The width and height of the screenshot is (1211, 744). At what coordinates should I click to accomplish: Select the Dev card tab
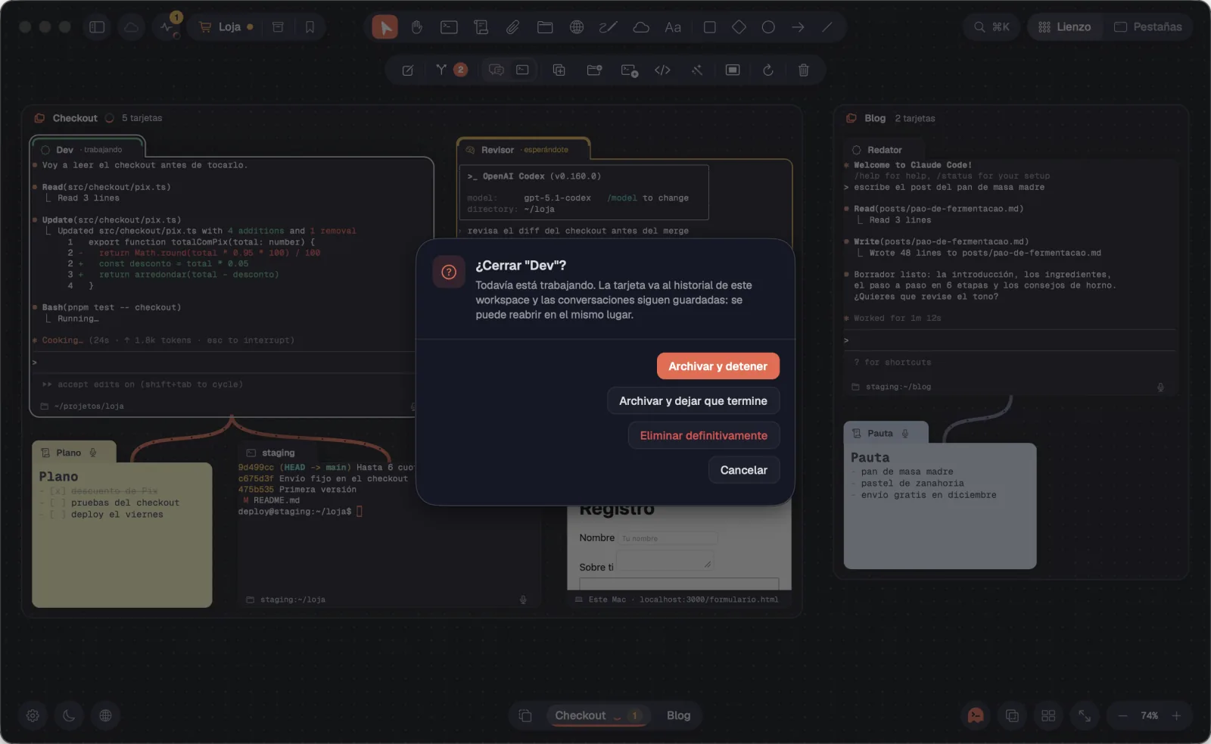coord(86,149)
